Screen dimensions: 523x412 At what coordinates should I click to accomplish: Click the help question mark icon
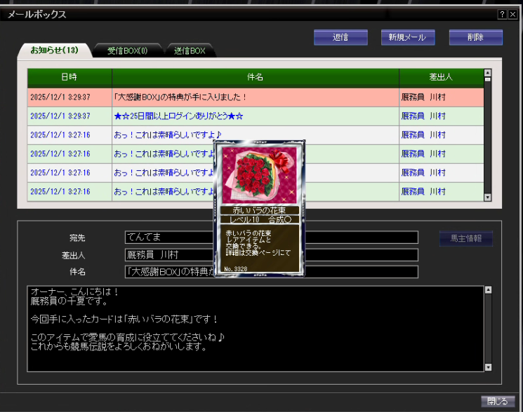tap(503, 15)
